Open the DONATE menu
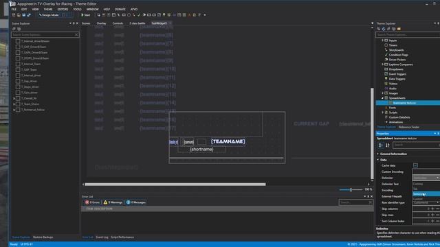 click(x=120, y=9)
